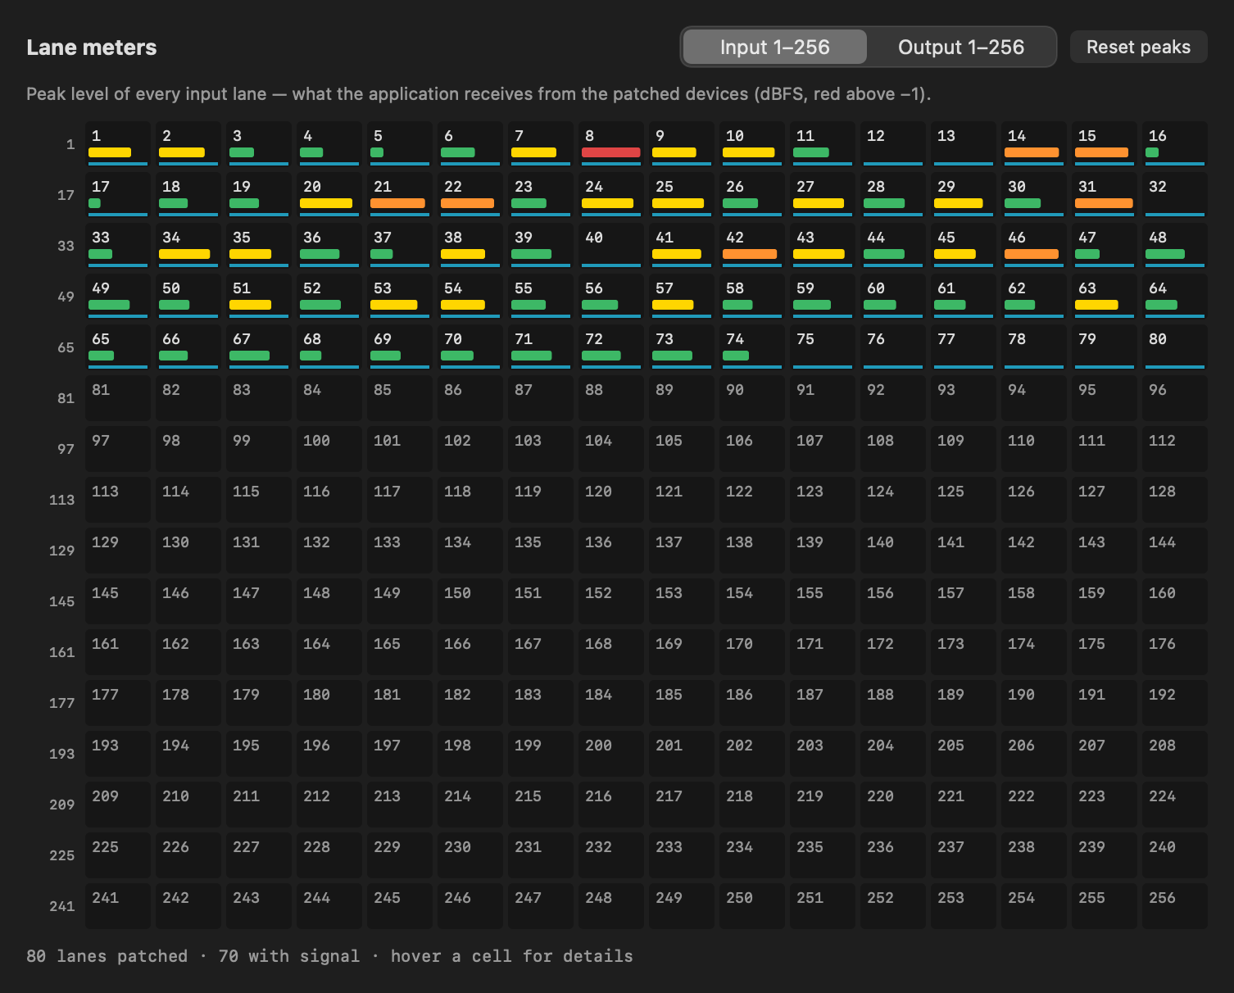Click the lane 31 meter cell
1234x993 pixels.
coord(1105,196)
